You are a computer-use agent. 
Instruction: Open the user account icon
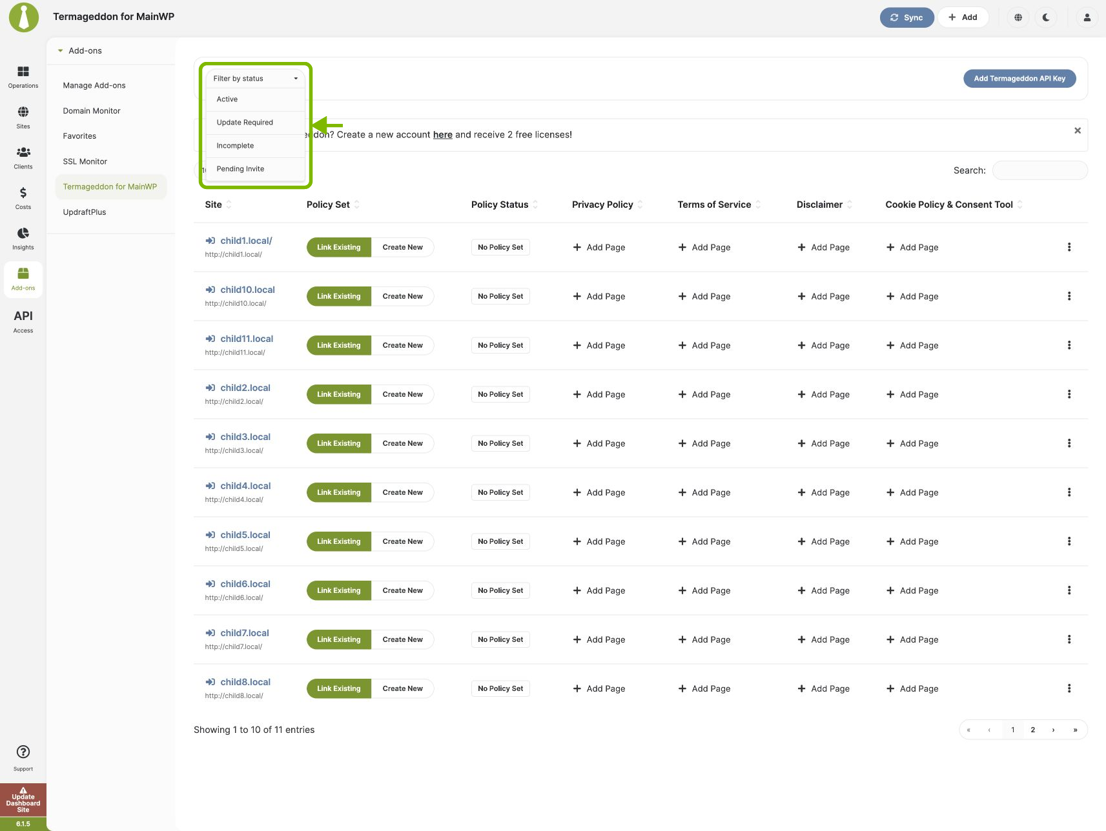tap(1087, 17)
